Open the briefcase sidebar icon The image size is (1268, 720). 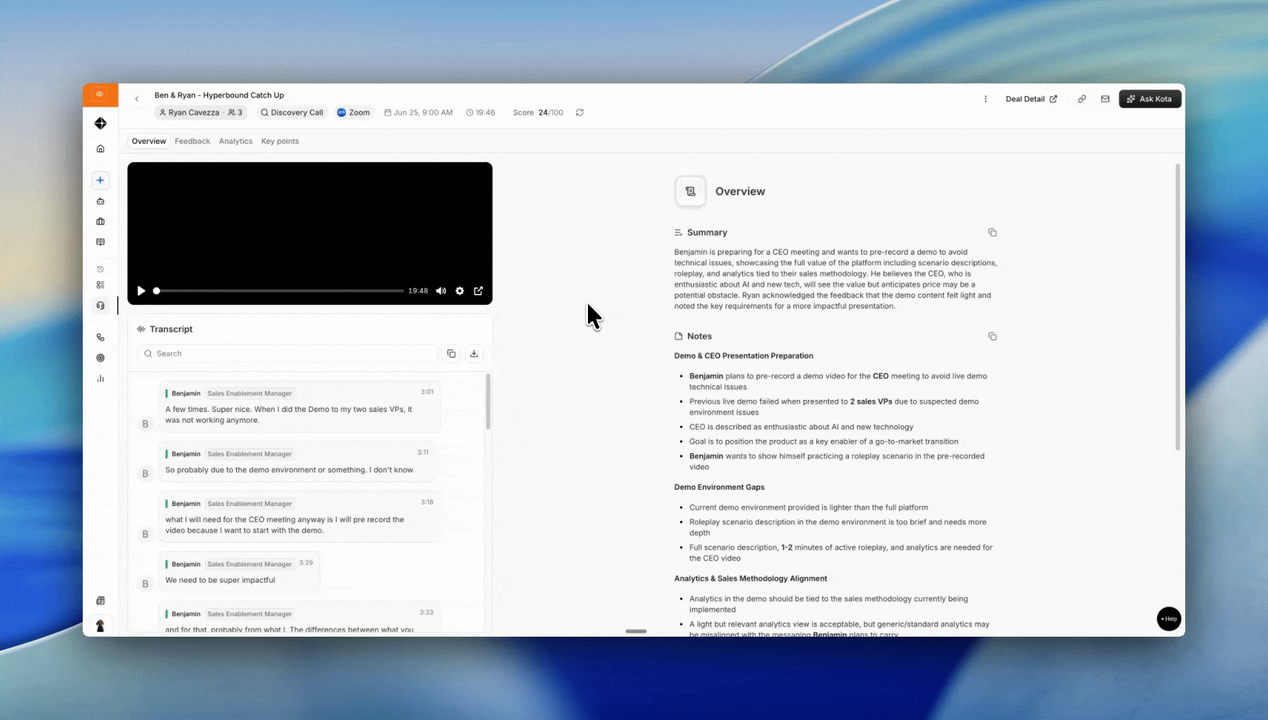[100, 221]
